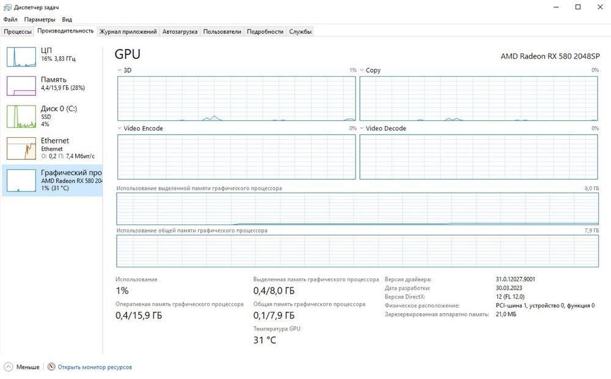Viewport: 611px width, 379px height.
Task: Switch to the Производительность tab
Action: pos(65,31)
